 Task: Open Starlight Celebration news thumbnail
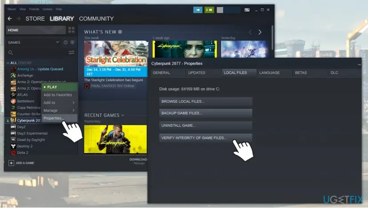116,53
